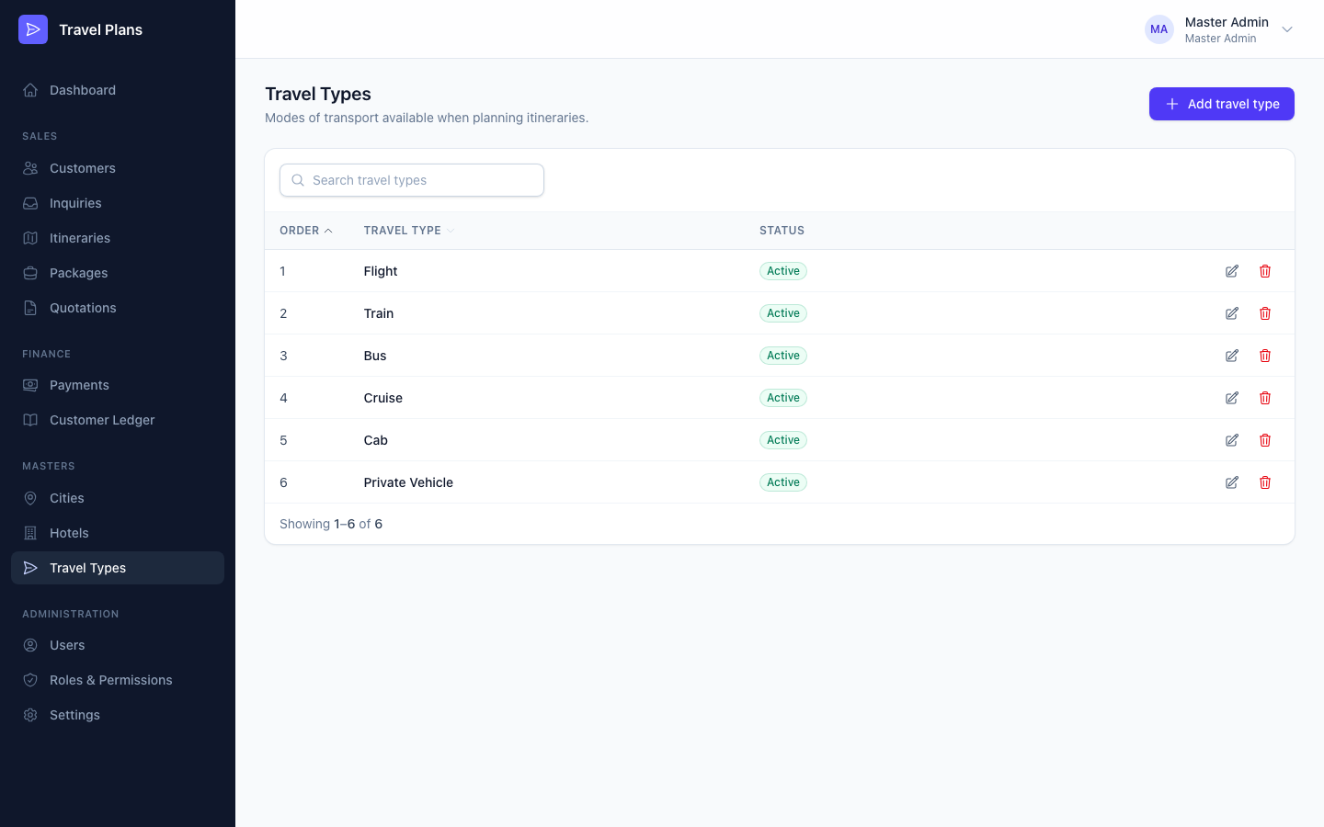Open the Customer Ledger

pos(118,420)
